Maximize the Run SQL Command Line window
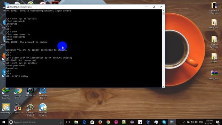 pos(154,7)
